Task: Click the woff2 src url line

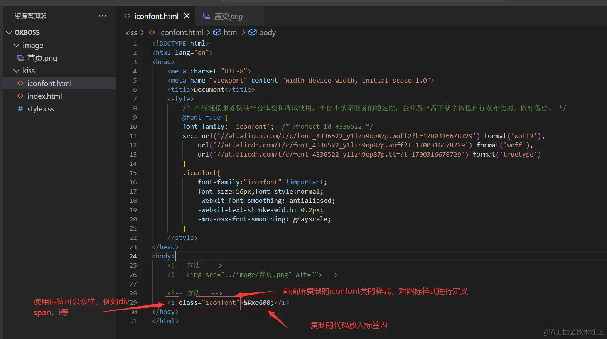Action: click(x=364, y=136)
